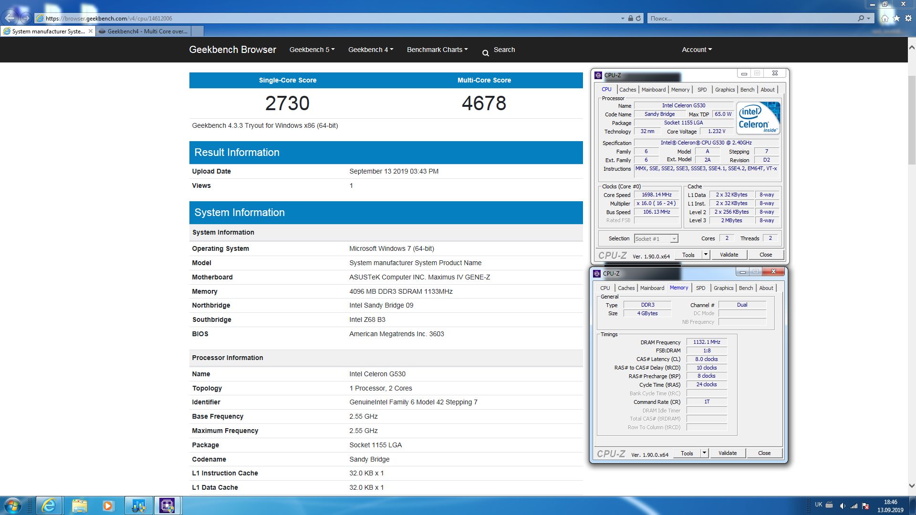The width and height of the screenshot is (916, 515).
Task: Open the browser Home icon
Action: 885,18
